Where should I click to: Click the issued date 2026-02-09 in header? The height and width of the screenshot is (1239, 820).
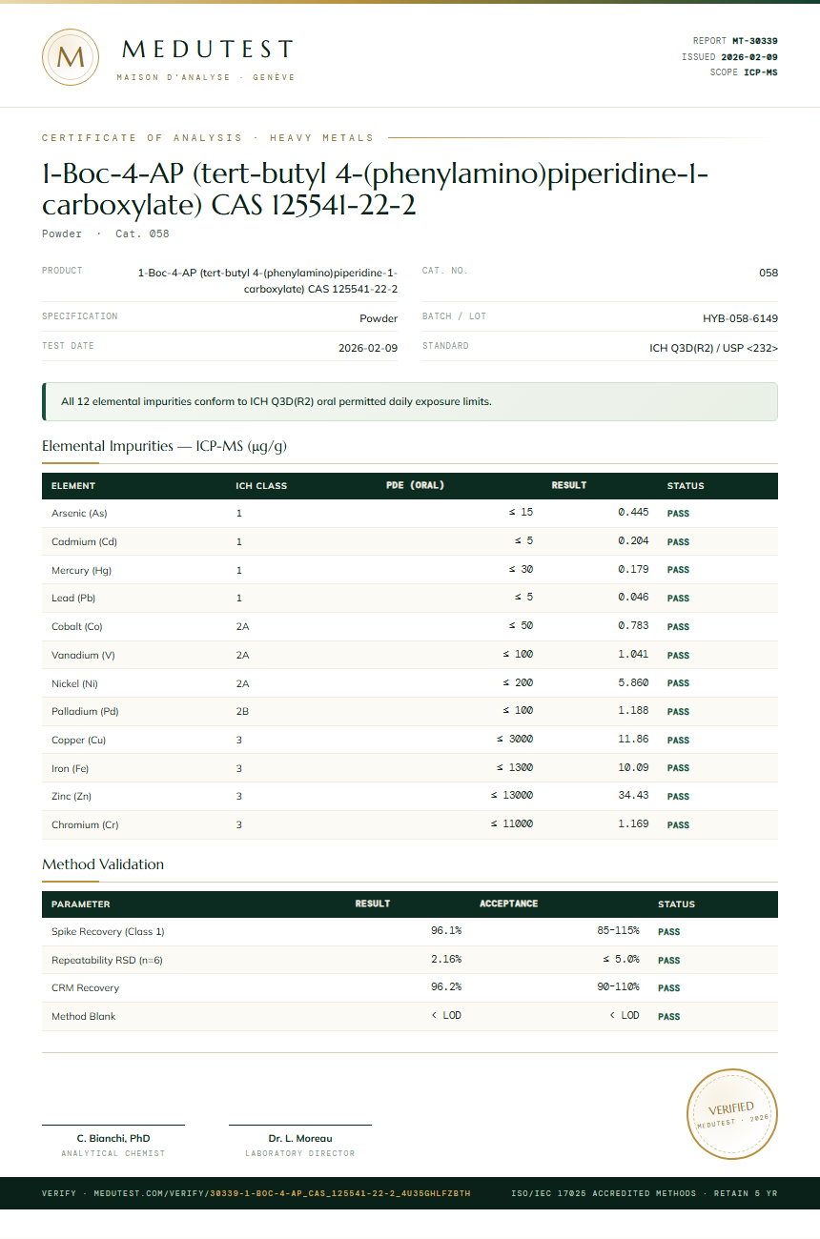pos(749,57)
